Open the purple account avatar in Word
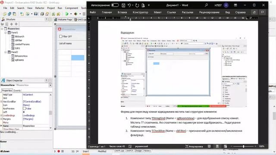This screenshot has height=155, width=276. click(x=226, y=5)
